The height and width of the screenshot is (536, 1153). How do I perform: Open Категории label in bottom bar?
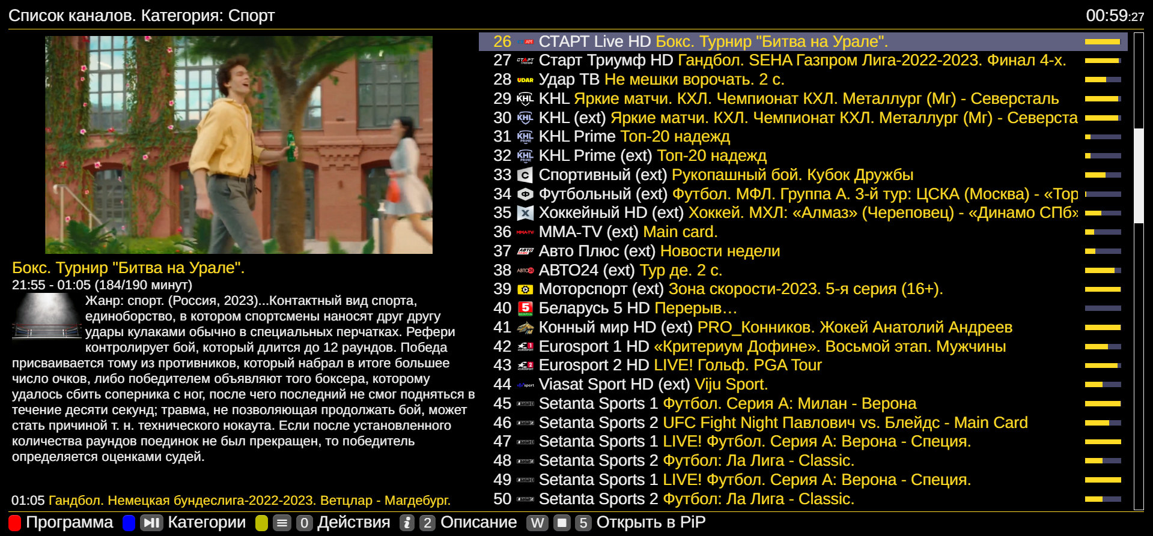coord(207,523)
